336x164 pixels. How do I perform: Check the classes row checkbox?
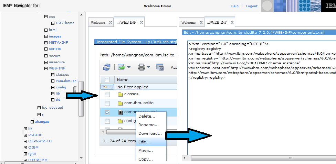pos(107,94)
